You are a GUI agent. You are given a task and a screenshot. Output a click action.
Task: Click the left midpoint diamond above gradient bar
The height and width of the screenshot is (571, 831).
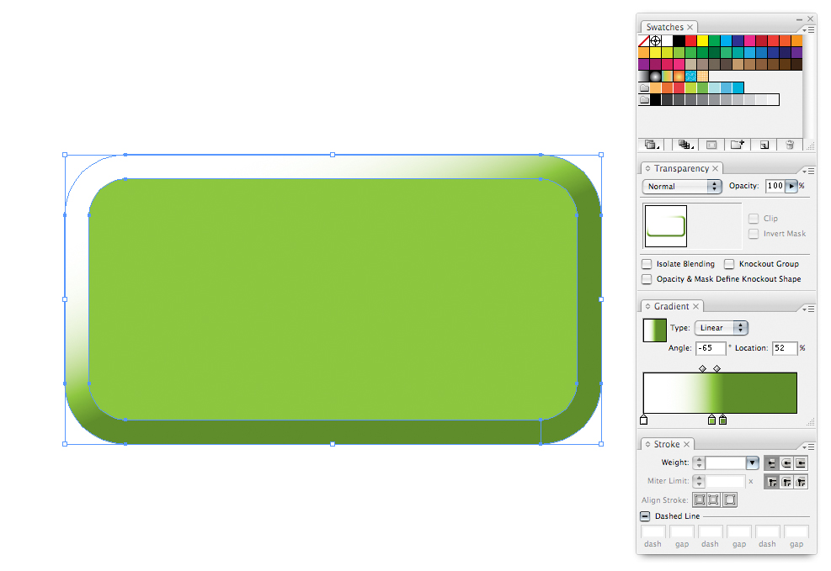click(703, 368)
